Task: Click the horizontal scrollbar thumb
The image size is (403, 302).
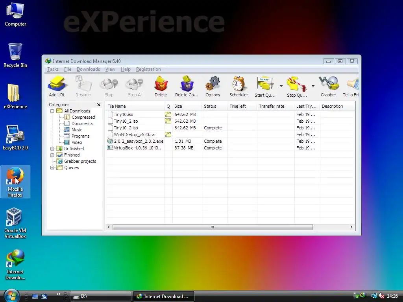Action: pos(213,227)
